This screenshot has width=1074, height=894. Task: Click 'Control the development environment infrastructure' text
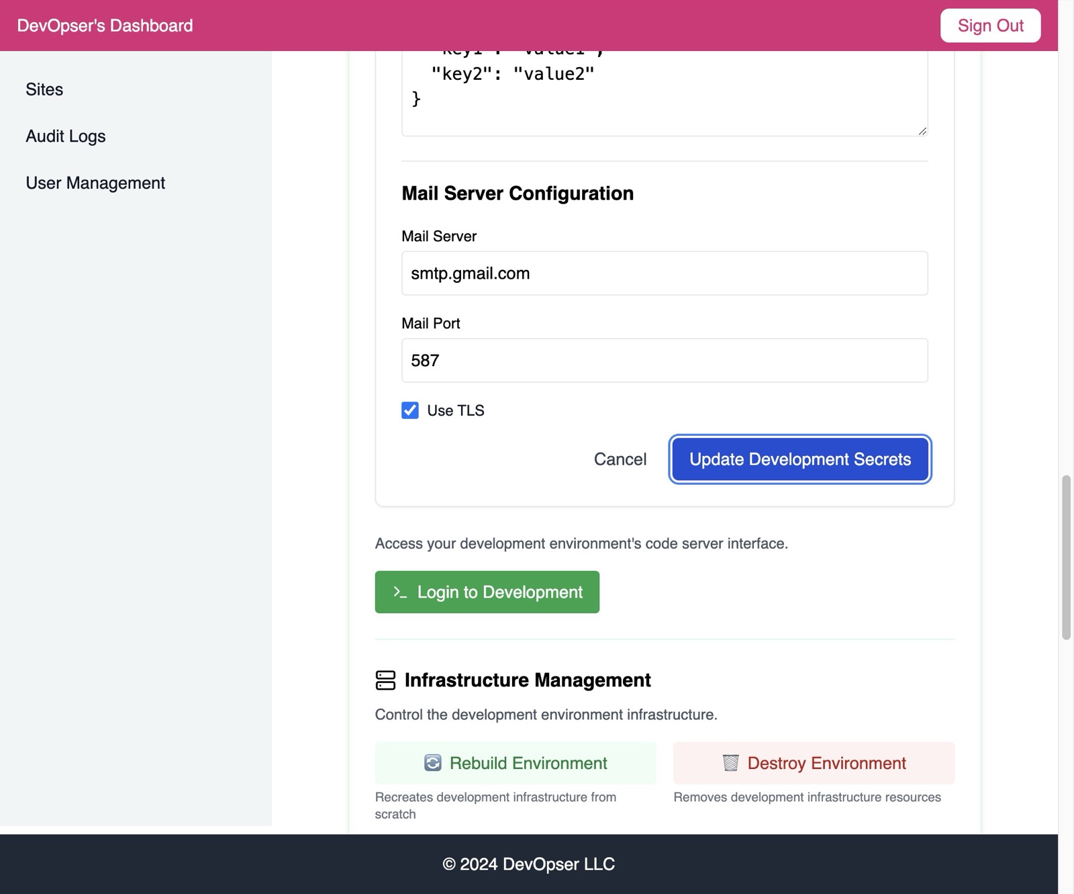tap(546, 715)
